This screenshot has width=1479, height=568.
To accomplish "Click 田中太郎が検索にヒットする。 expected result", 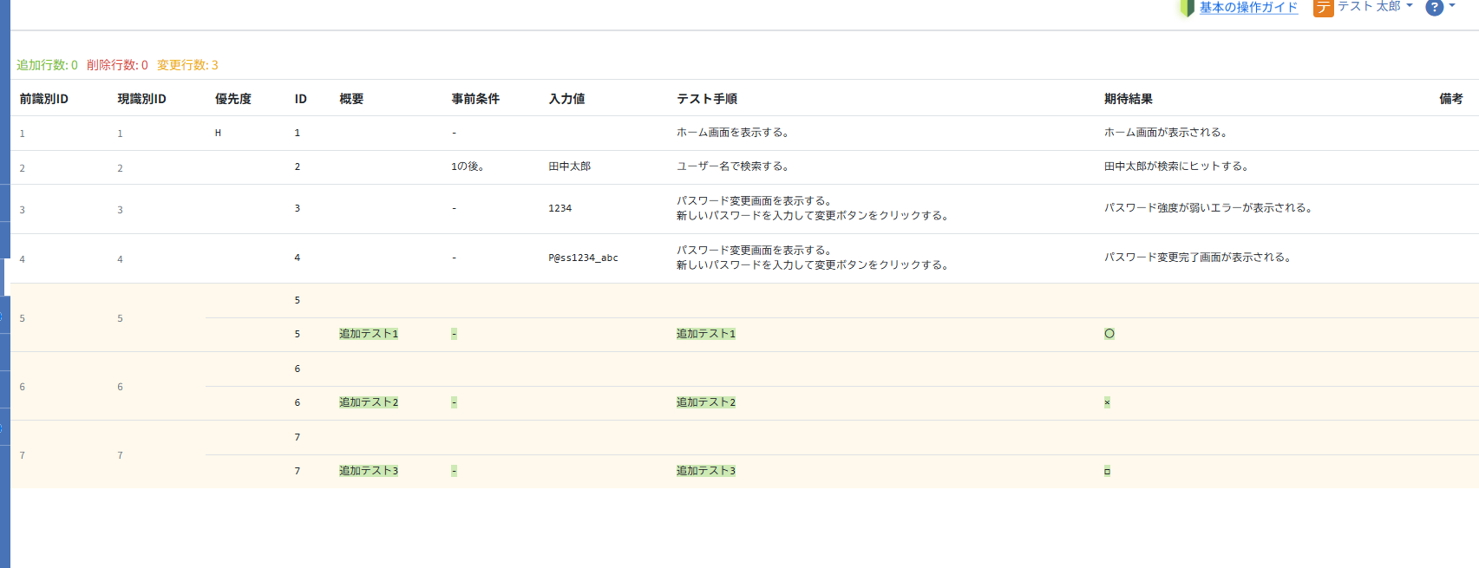I will point(1176,166).
